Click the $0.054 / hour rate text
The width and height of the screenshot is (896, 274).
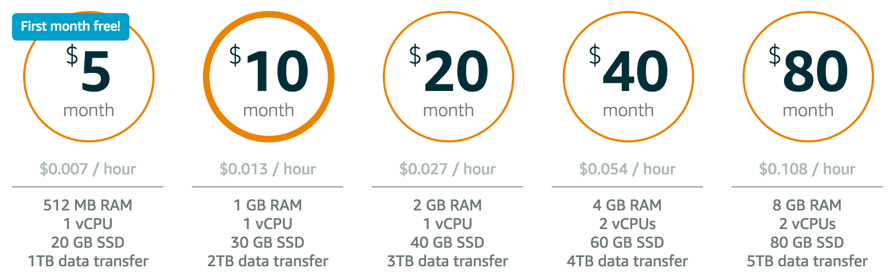627,169
